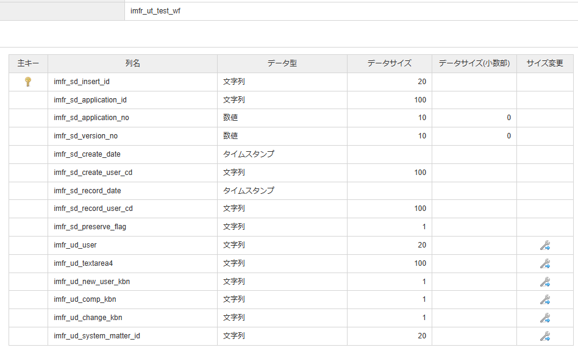
Task: Click タイムスタンプ type for imfr_sd_record_date
Action: [248, 190]
